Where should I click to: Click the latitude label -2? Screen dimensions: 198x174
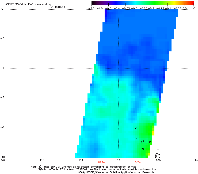click(x=2, y=38)
